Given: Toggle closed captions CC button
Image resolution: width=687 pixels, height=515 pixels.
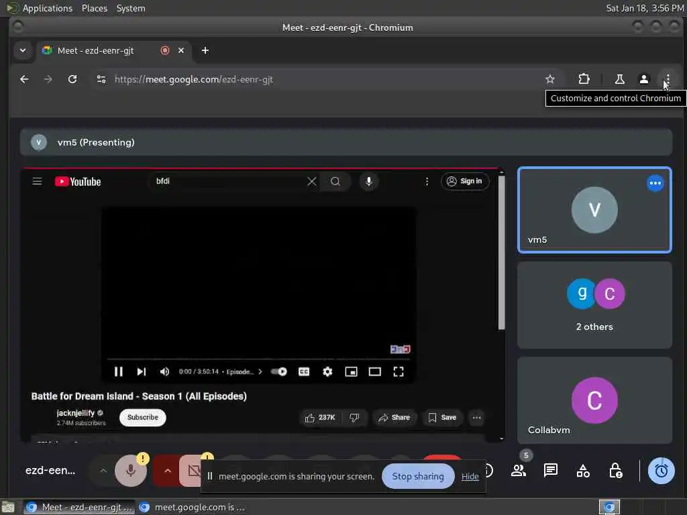Looking at the screenshot, I should [x=304, y=371].
